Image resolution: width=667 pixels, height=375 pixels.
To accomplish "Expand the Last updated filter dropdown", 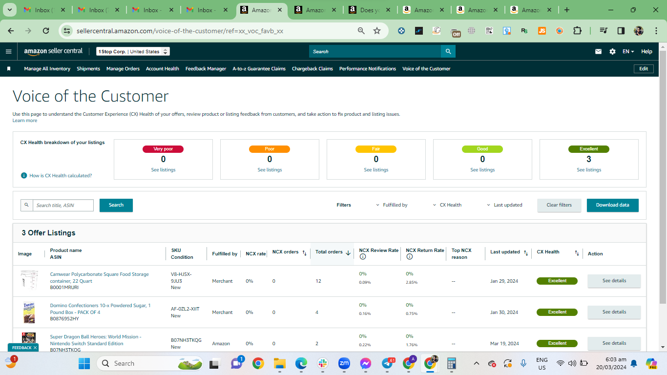I will coord(504,205).
